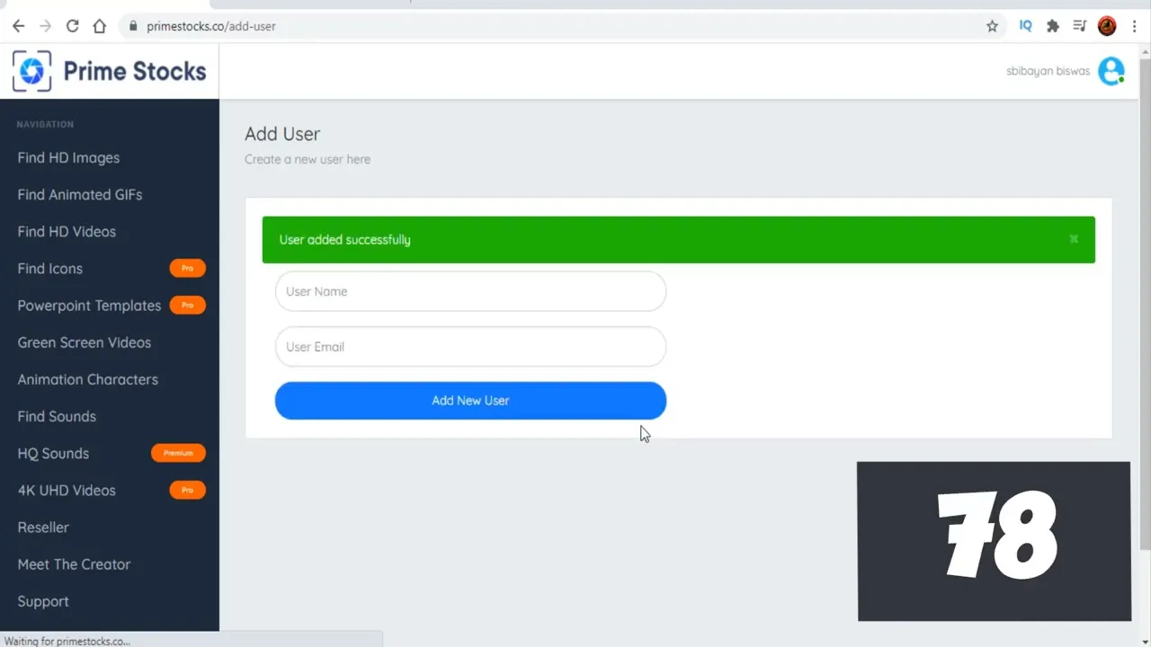This screenshot has height=647, width=1151.
Task: Click the 'Create a new user here' text
Action: [308, 159]
